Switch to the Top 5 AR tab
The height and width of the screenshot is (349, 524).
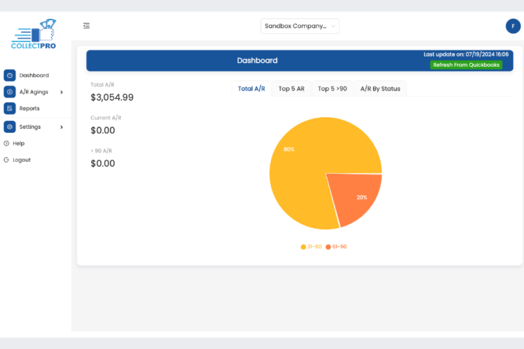(291, 89)
